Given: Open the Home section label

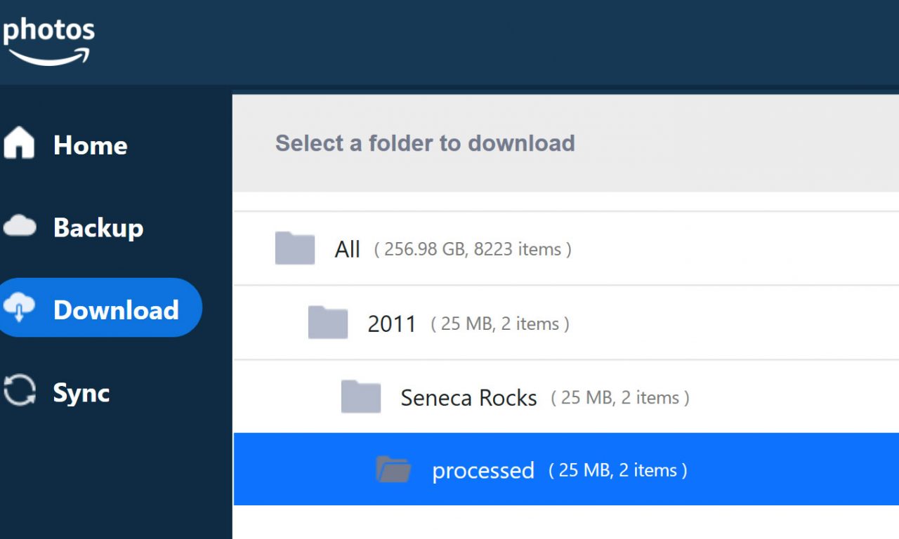Looking at the screenshot, I should (x=91, y=145).
